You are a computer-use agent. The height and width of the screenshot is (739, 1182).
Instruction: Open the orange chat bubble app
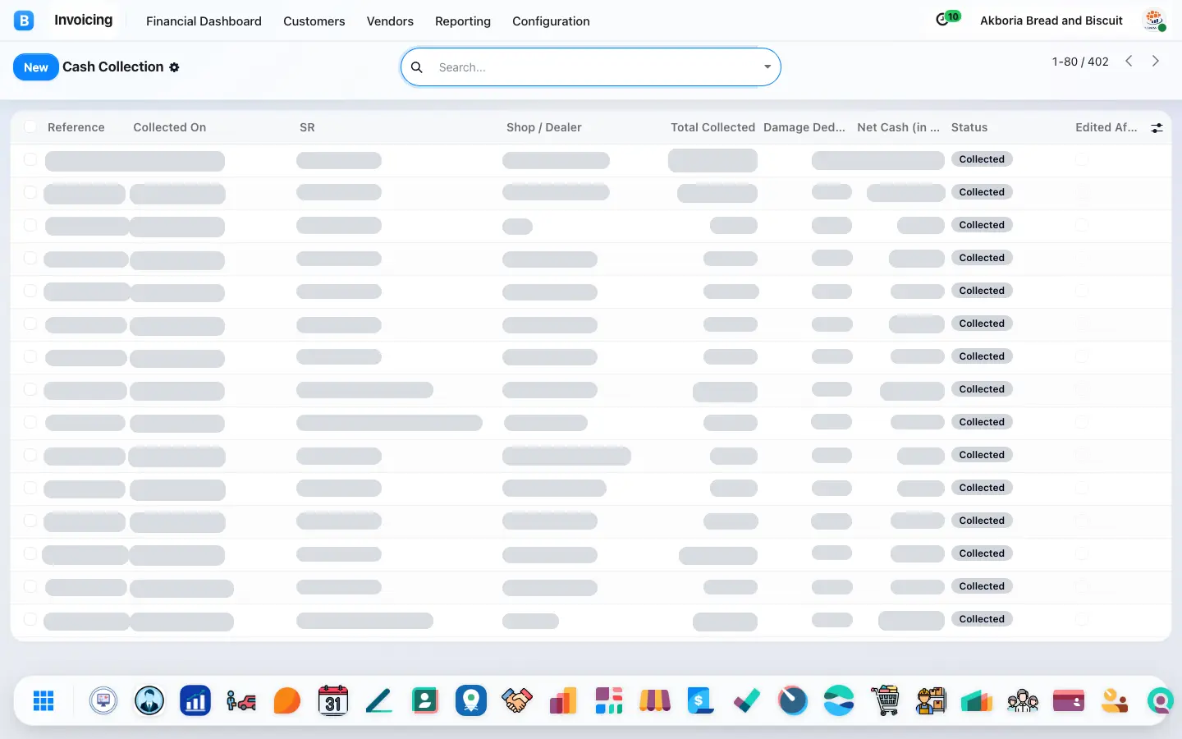pos(286,700)
